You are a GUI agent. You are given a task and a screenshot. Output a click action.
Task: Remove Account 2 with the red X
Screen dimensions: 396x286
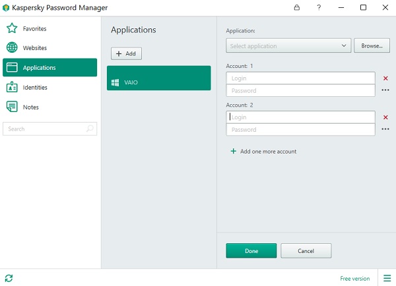[x=385, y=117]
